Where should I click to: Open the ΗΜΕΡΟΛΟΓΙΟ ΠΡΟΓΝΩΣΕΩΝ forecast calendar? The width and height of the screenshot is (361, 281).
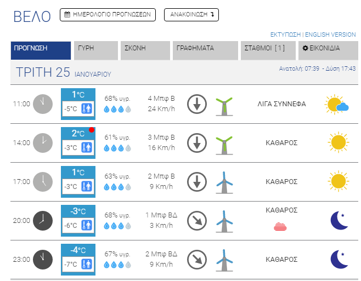108,15
